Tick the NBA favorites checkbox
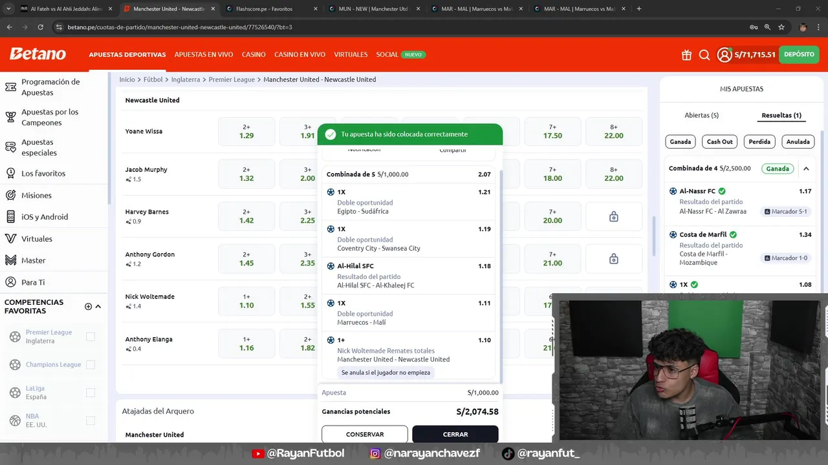Viewport: 828px width, 465px height. click(91, 420)
